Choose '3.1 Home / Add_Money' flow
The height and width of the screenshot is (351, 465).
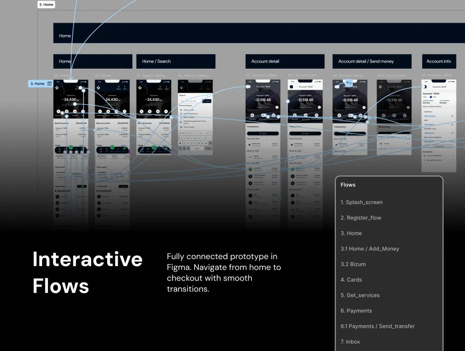tap(369, 249)
